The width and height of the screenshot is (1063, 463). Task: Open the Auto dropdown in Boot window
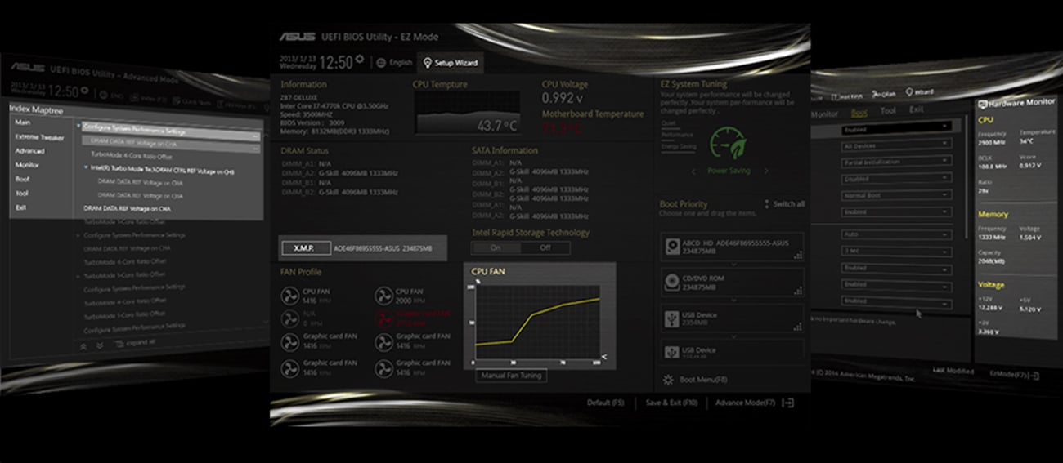(895, 234)
